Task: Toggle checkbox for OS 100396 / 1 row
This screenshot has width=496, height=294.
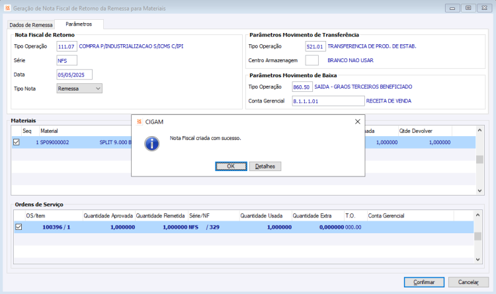Action: pyautogui.click(x=19, y=227)
